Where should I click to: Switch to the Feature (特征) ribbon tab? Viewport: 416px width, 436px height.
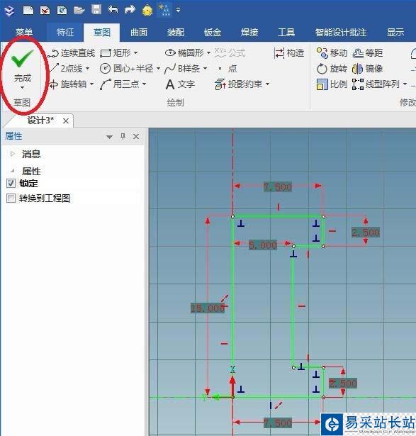pyautogui.click(x=65, y=32)
